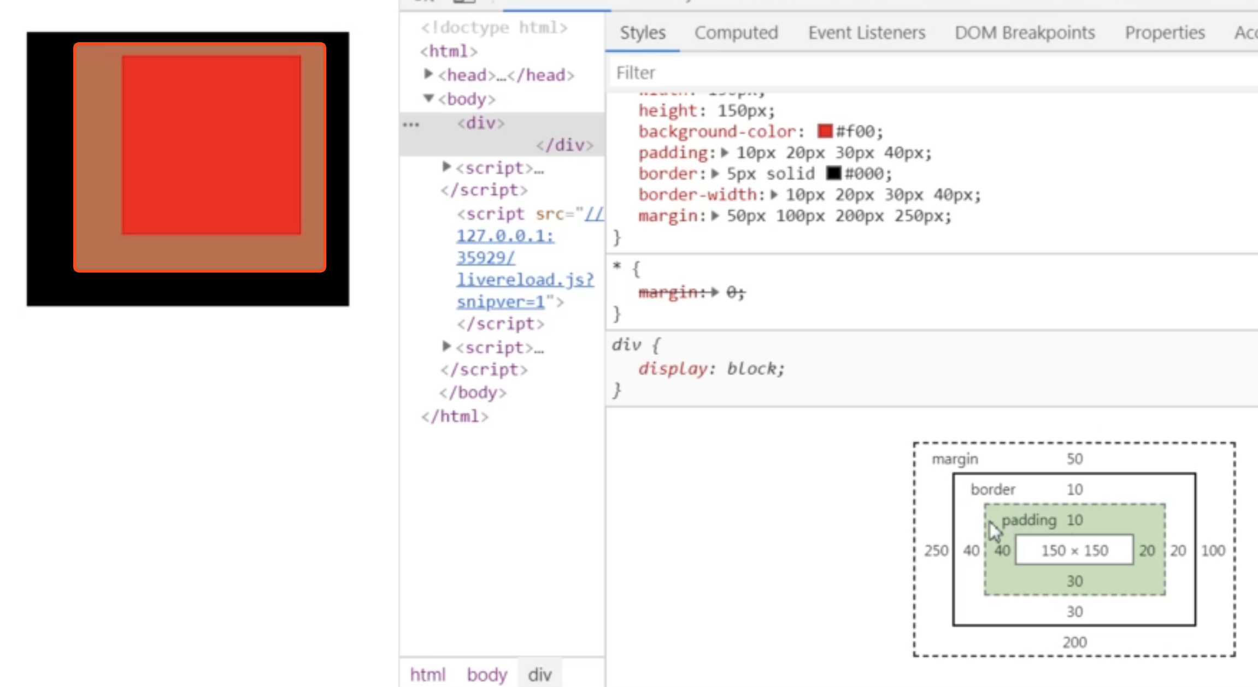
Task: Open the DOM Breakpoints tab
Action: click(x=1024, y=33)
